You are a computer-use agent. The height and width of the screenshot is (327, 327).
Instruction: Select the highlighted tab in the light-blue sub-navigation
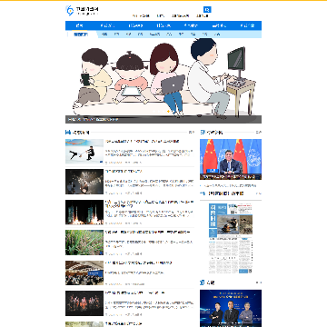[81, 35]
